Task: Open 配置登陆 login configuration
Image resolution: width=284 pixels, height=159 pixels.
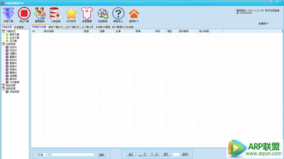Action: pyautogui.click(x=40, y=14)
